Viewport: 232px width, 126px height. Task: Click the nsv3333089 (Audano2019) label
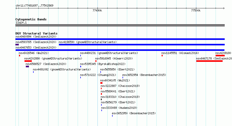click(119, 108)
